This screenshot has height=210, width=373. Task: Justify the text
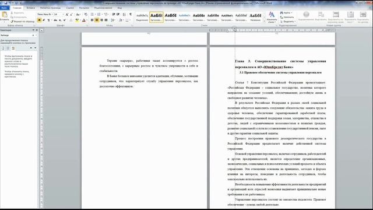[106, 20]
